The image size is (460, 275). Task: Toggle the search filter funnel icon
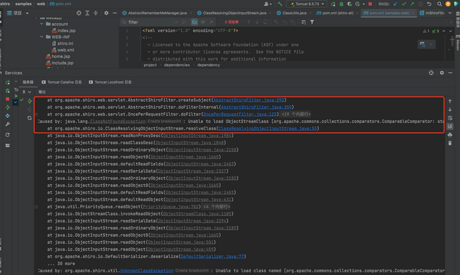point(312,22)
